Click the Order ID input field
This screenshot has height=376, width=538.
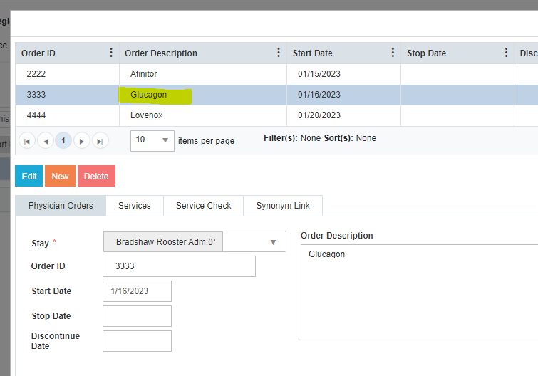click(x=179, y=266)
